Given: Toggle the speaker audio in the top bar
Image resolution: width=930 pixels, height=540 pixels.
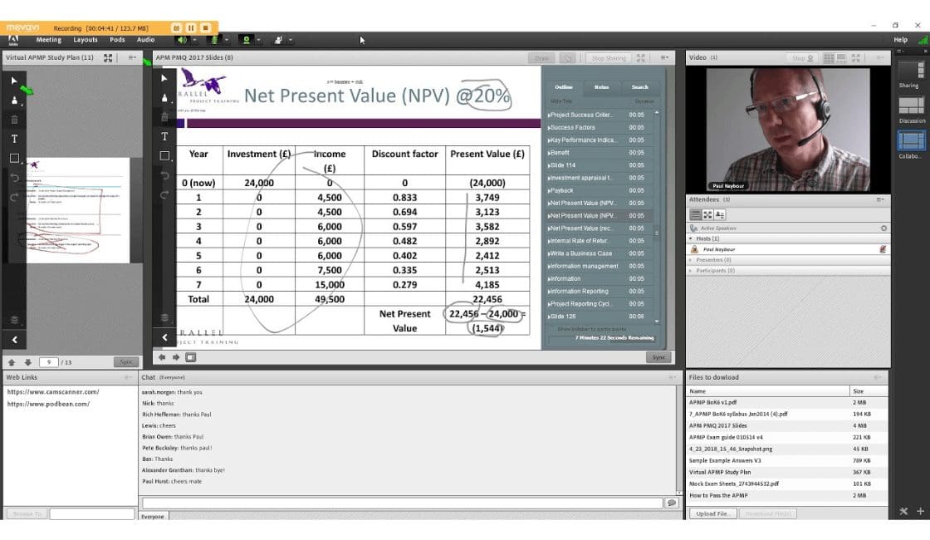Looking at the screenshot, I should tap(182, 40).
